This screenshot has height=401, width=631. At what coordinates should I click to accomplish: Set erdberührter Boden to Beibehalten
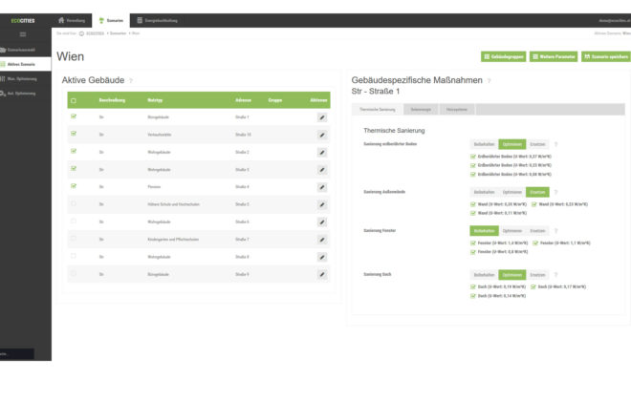click(x=484, y=144)
